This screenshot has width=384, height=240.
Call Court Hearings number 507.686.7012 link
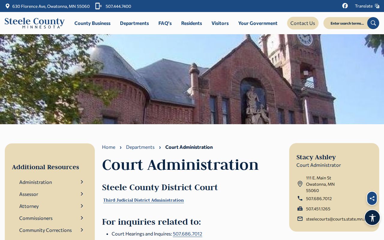187,234
